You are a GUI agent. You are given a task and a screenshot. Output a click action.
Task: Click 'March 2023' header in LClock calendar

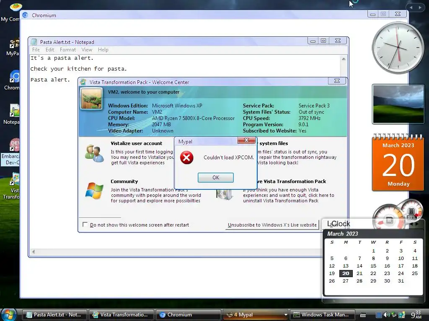[343, 234]
